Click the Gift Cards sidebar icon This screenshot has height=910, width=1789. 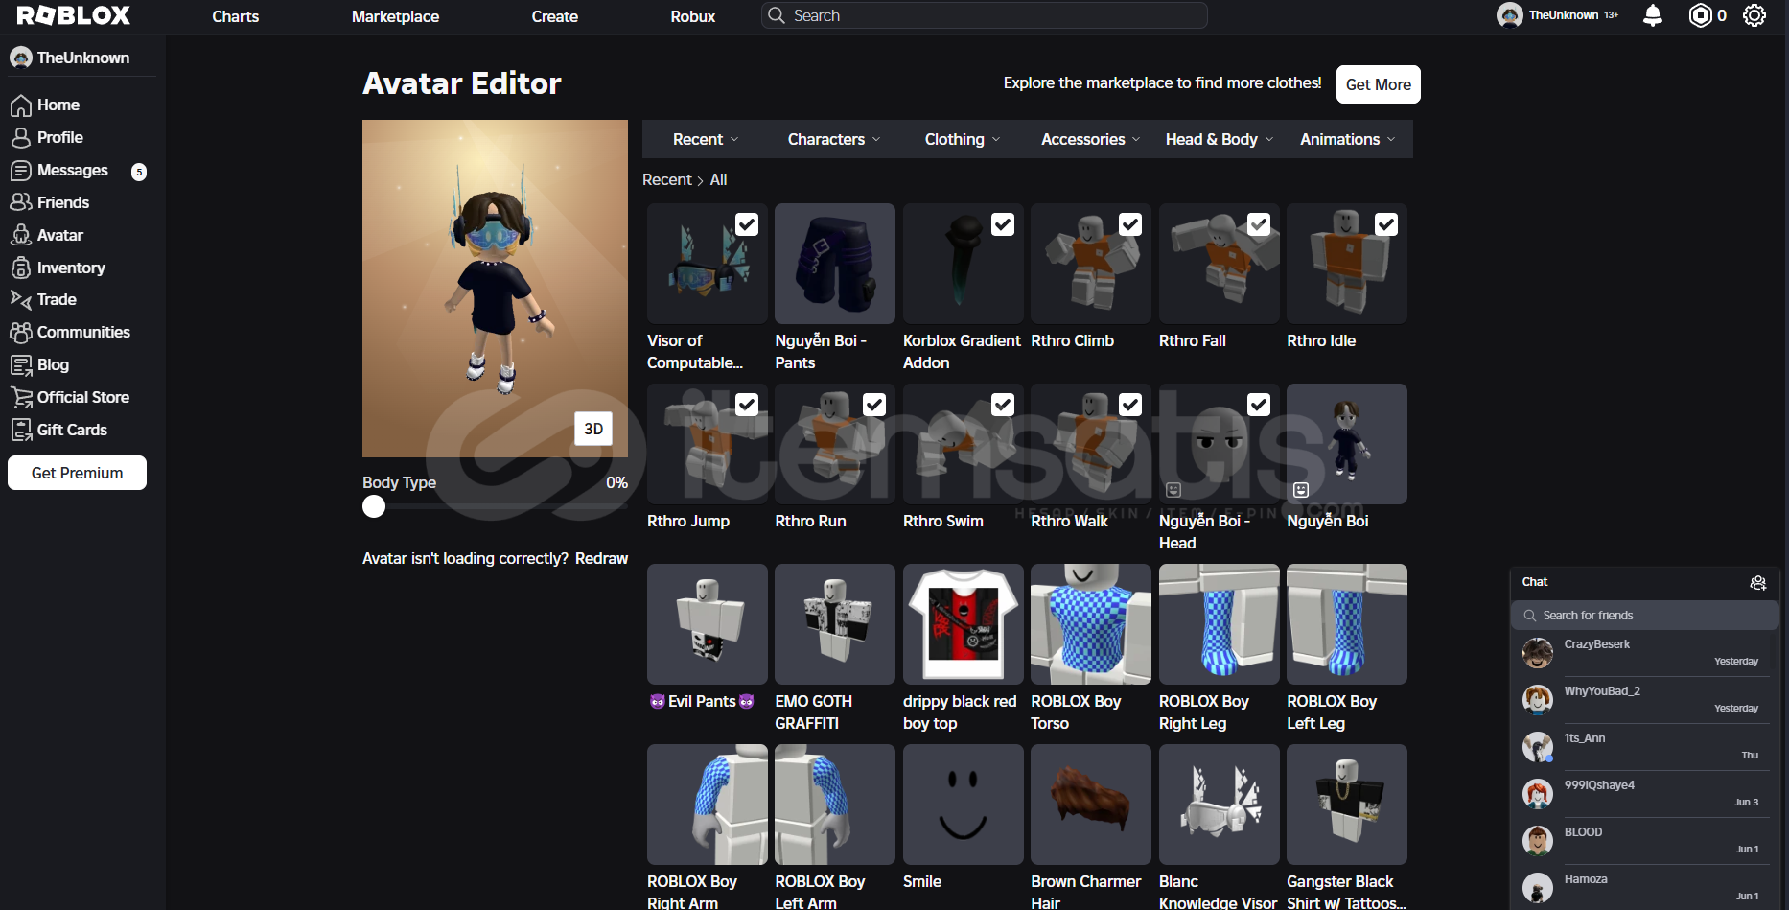click(x=21, y=430)
